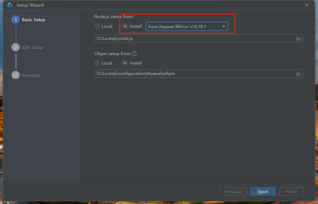This screenshot has width=318, height=204.
Task: Click the 'Node.js setup from' label
Action: click(113, 16)
